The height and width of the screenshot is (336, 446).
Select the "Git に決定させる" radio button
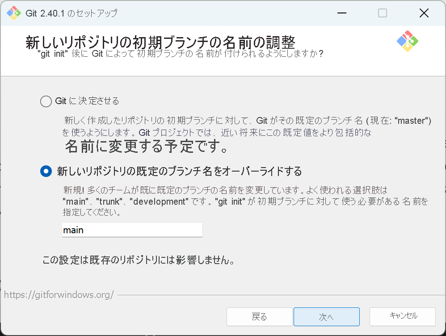click(46, 101)
